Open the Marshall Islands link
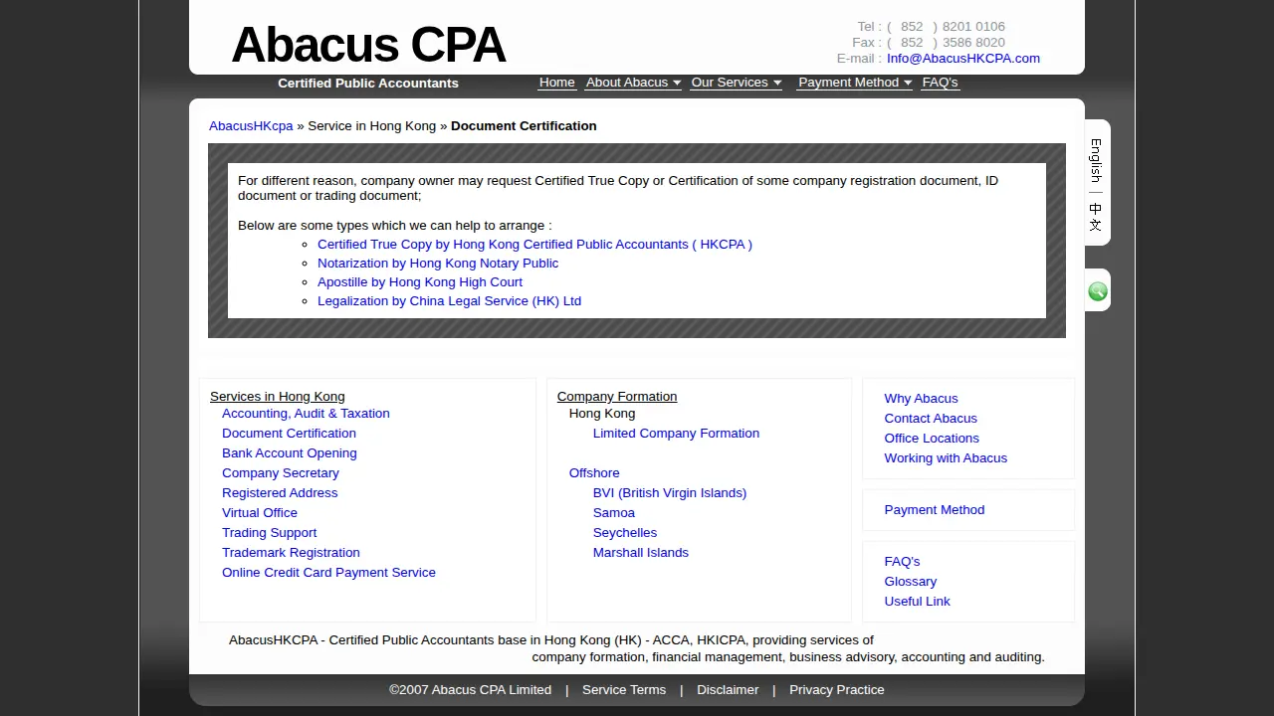Image resolution: width=1274 pixels, height=716 pixels. (x=641, y=552)
